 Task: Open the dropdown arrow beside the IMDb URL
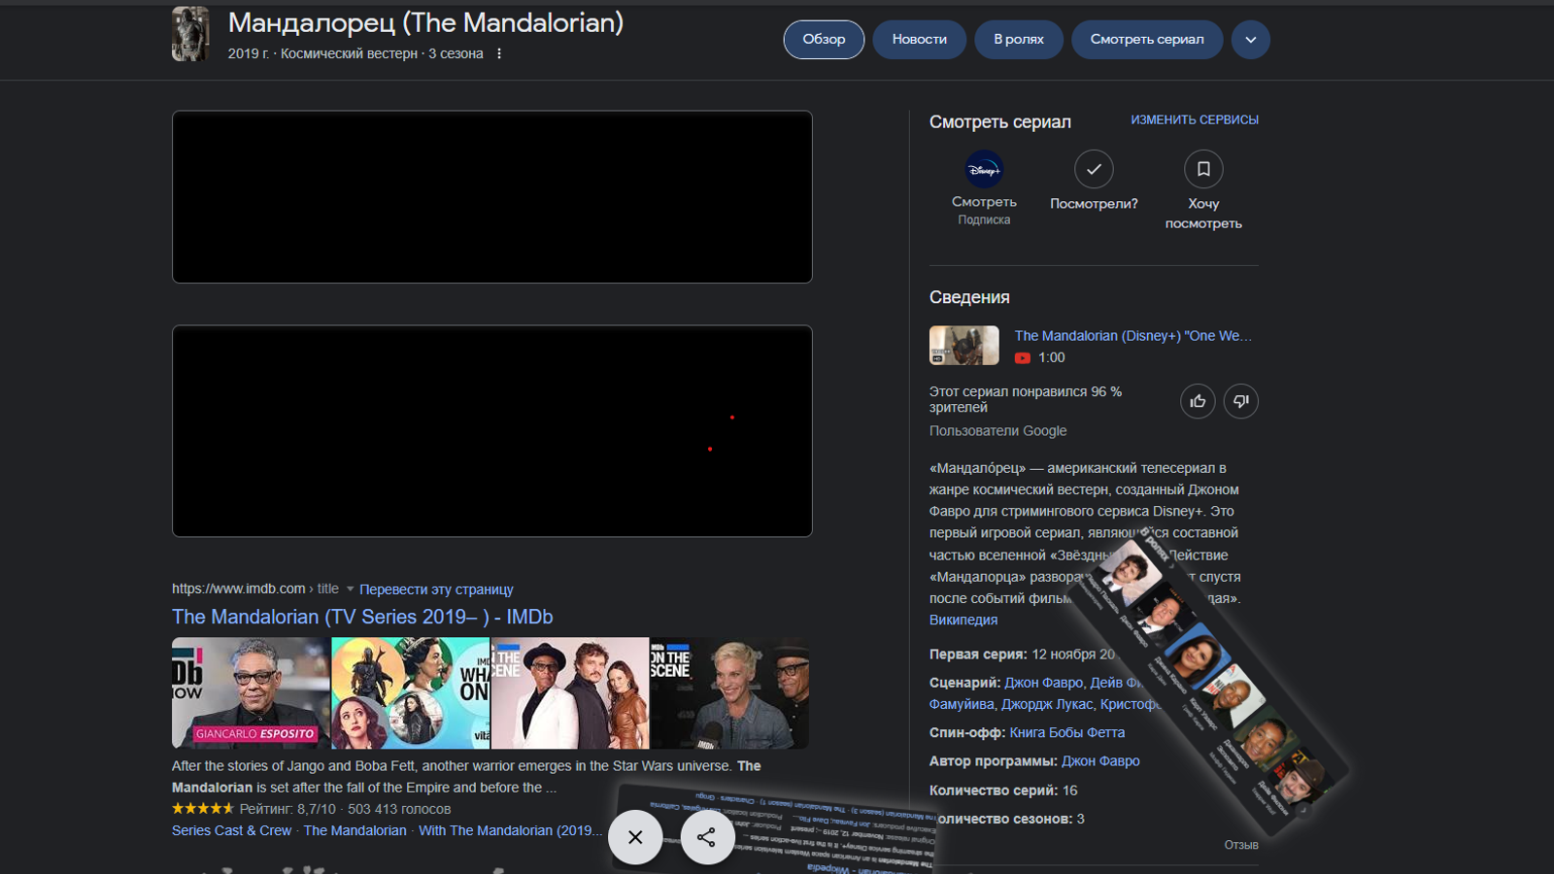point(350,589)
